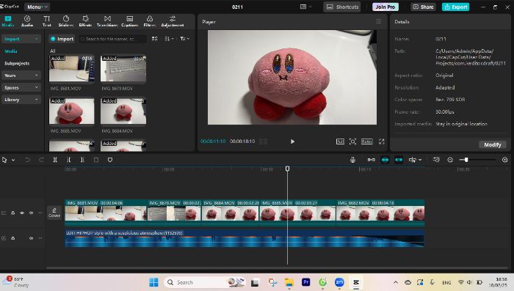This screenshot has width=514, height=291.
Task: Open the media sort dropdown
Action: coord(169,39)
